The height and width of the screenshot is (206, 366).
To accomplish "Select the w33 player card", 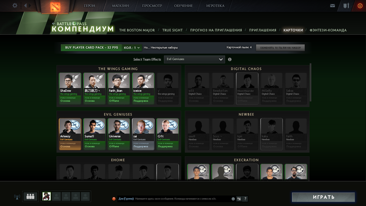I will pyautogui.click(x=198, y=89).
